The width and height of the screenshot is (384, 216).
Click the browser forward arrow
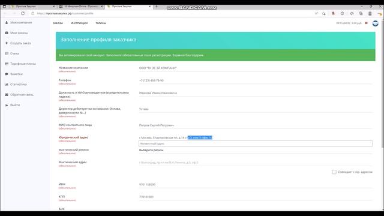[x=14, y=13]
